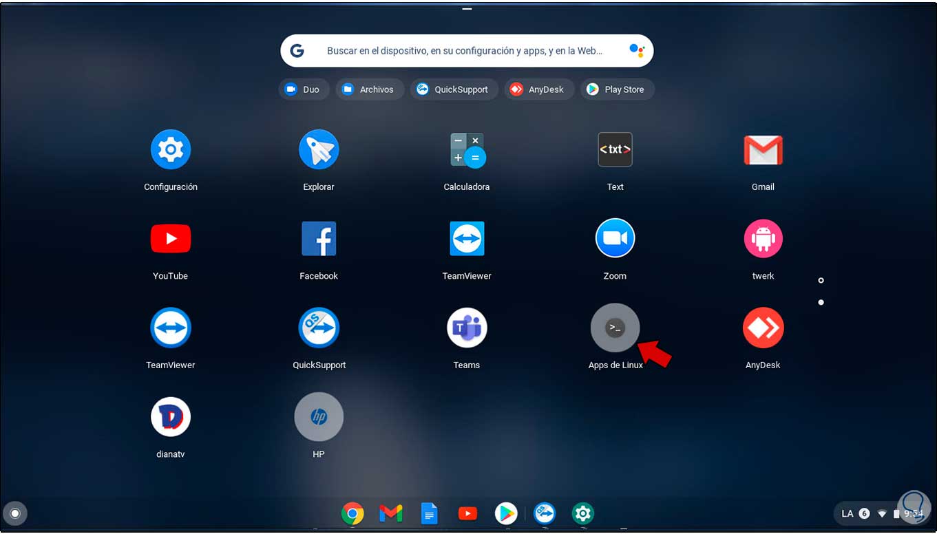This screenshot has height=534, width=937.
Task: Select the QuickSupport suggestion chip
Action: pyautogui.click(x=454, y=89)
